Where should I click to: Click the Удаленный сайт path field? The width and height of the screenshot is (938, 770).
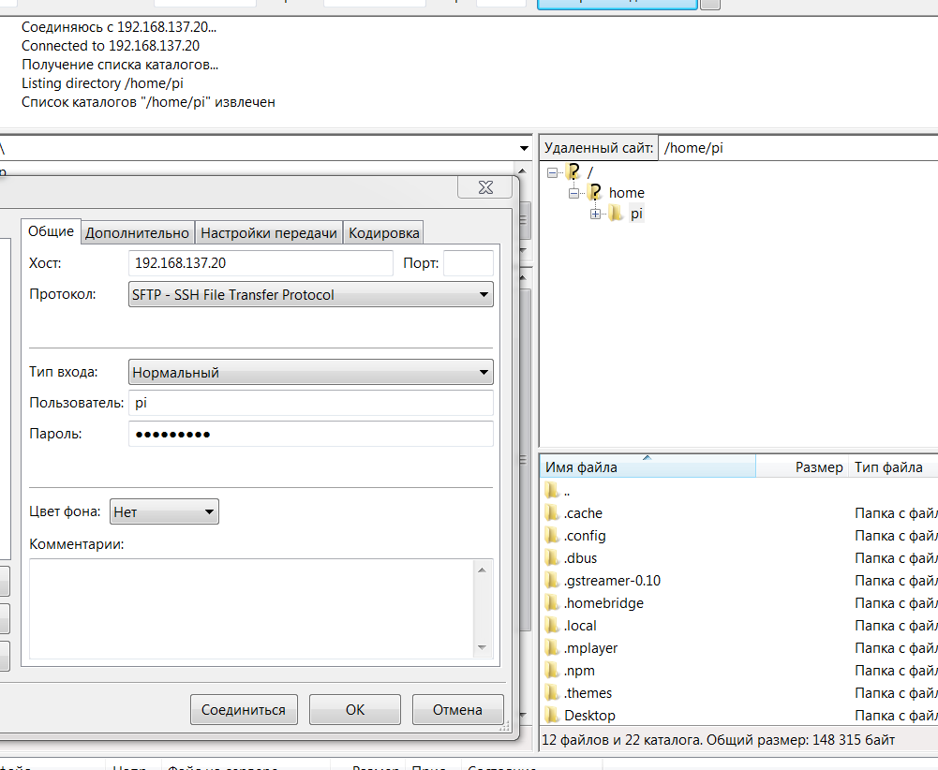coord(798,148)
